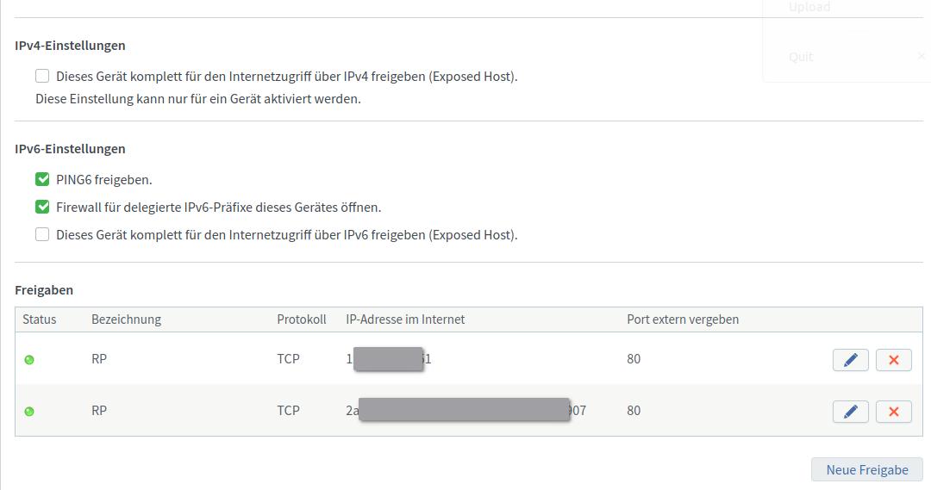
Task: Enable IPv4 Exposed Host checkbox
Action: (42, 76)
